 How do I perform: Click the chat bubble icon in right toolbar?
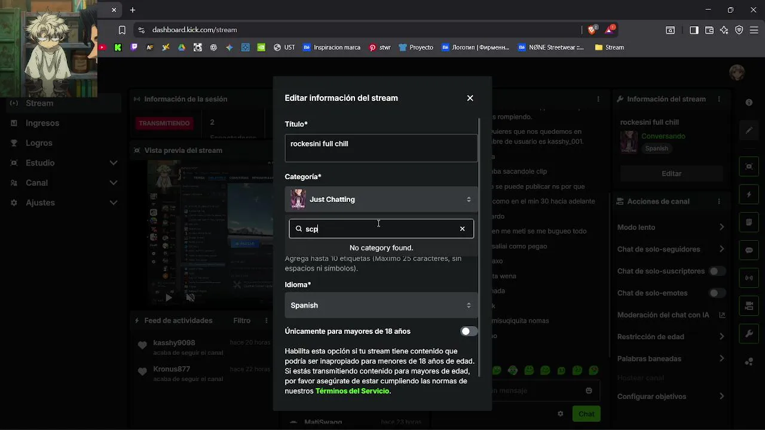coord(749,250)
